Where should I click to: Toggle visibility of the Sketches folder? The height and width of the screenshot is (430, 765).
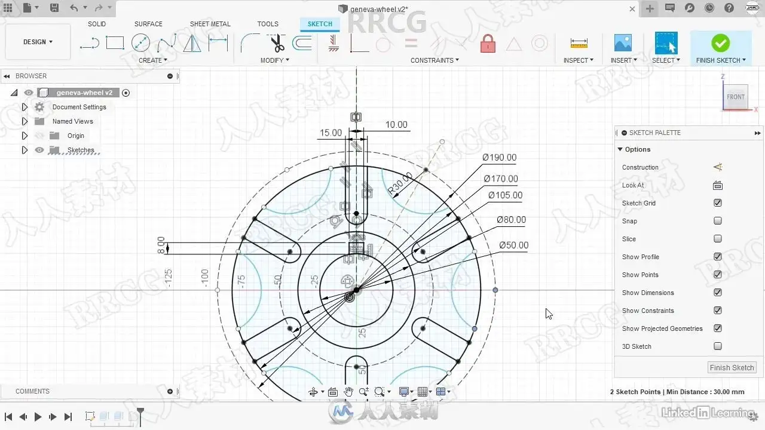coord(39,150)
